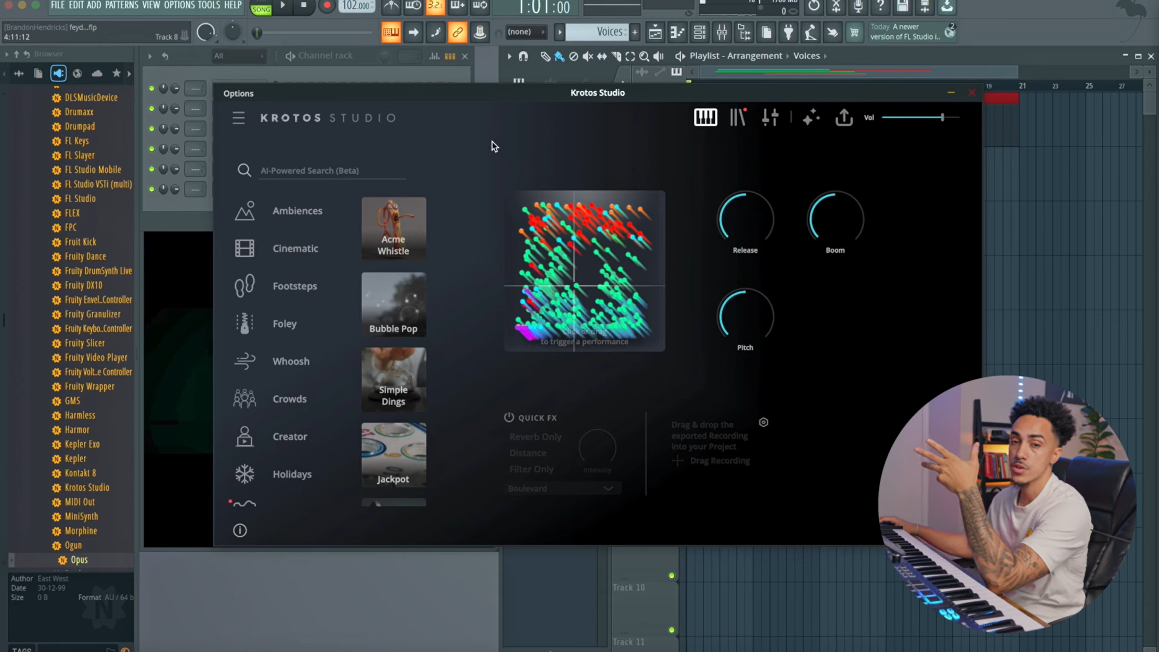Click the hexagon settings icon near Drag Recording
1159x652 pixels.
(x=764, y=422)
